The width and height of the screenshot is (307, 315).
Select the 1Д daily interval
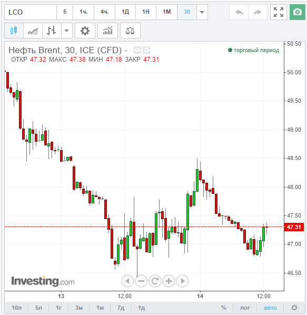click(125, 12)
